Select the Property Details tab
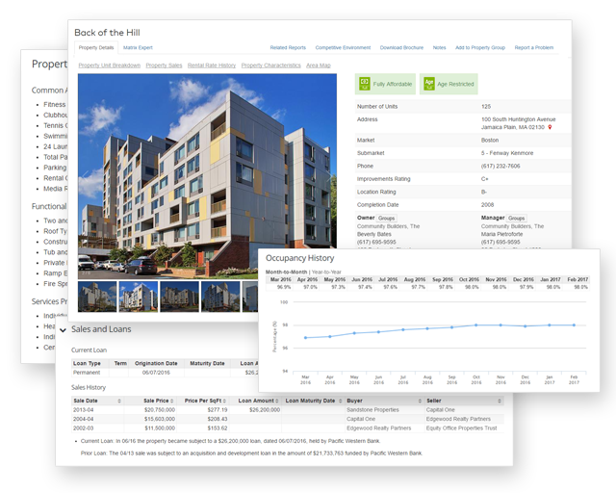The image size is (616, 493). pyautogui.click(x=96, y=46)
